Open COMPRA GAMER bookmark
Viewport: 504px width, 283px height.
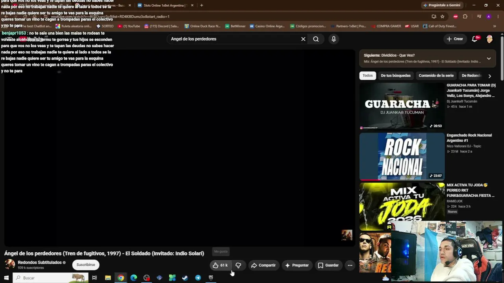[385, 26]
